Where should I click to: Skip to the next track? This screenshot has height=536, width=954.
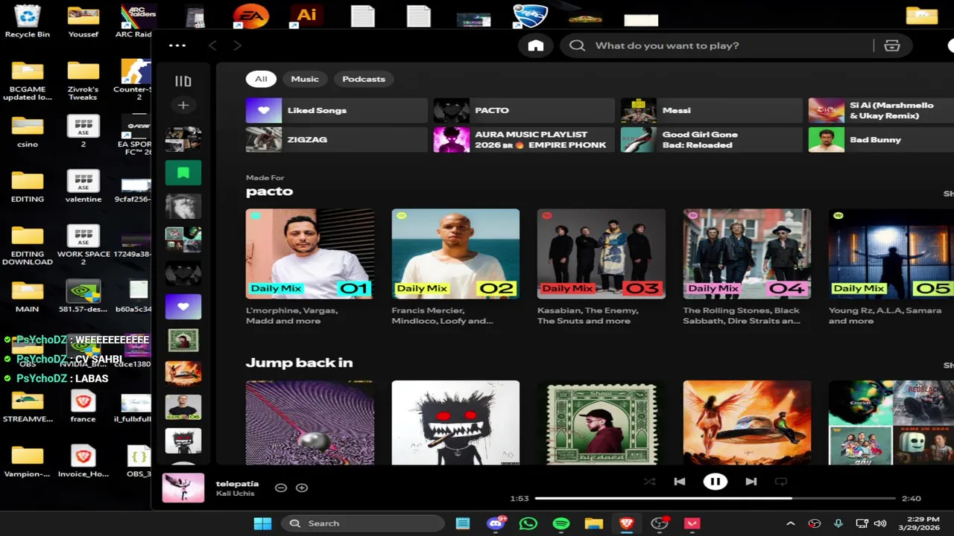point(751,482)
